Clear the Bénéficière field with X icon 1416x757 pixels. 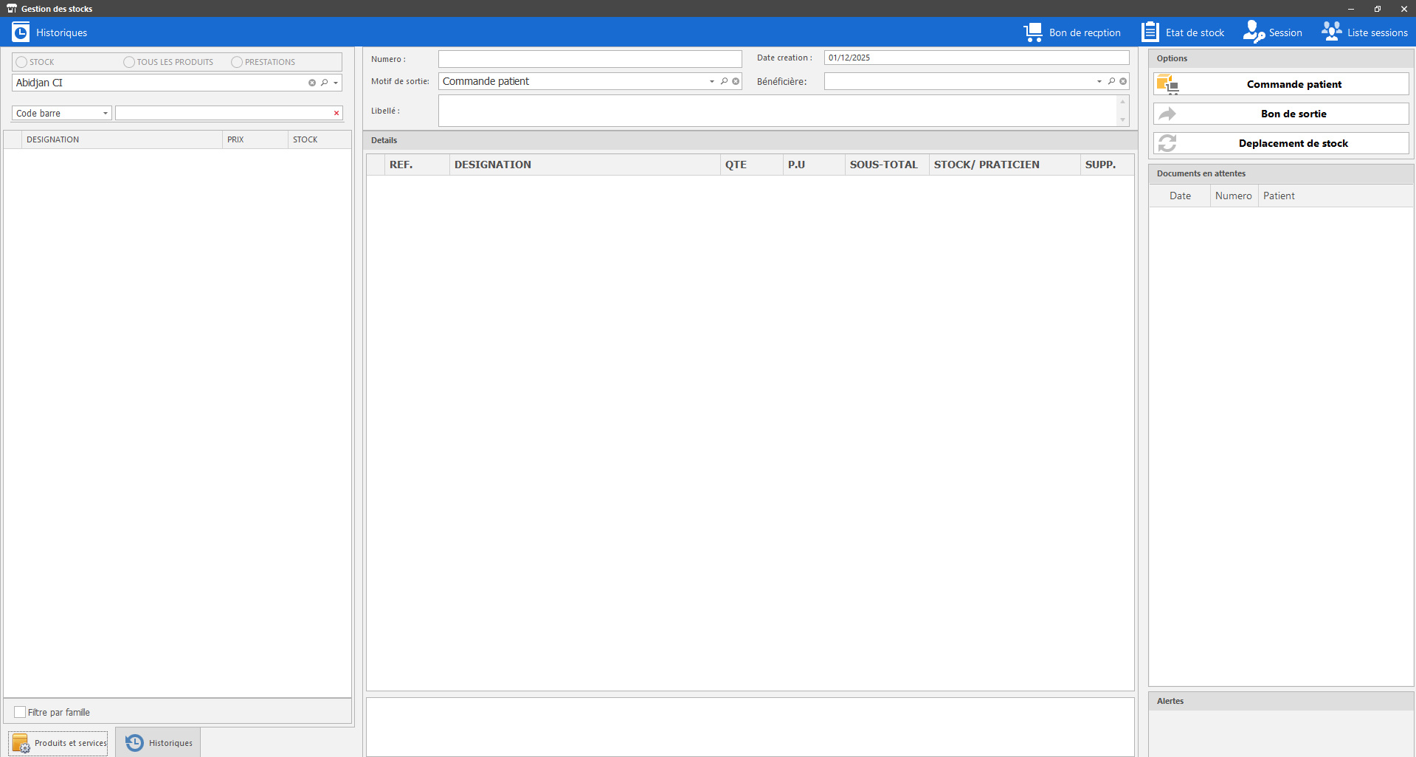tap(1123, 81)
